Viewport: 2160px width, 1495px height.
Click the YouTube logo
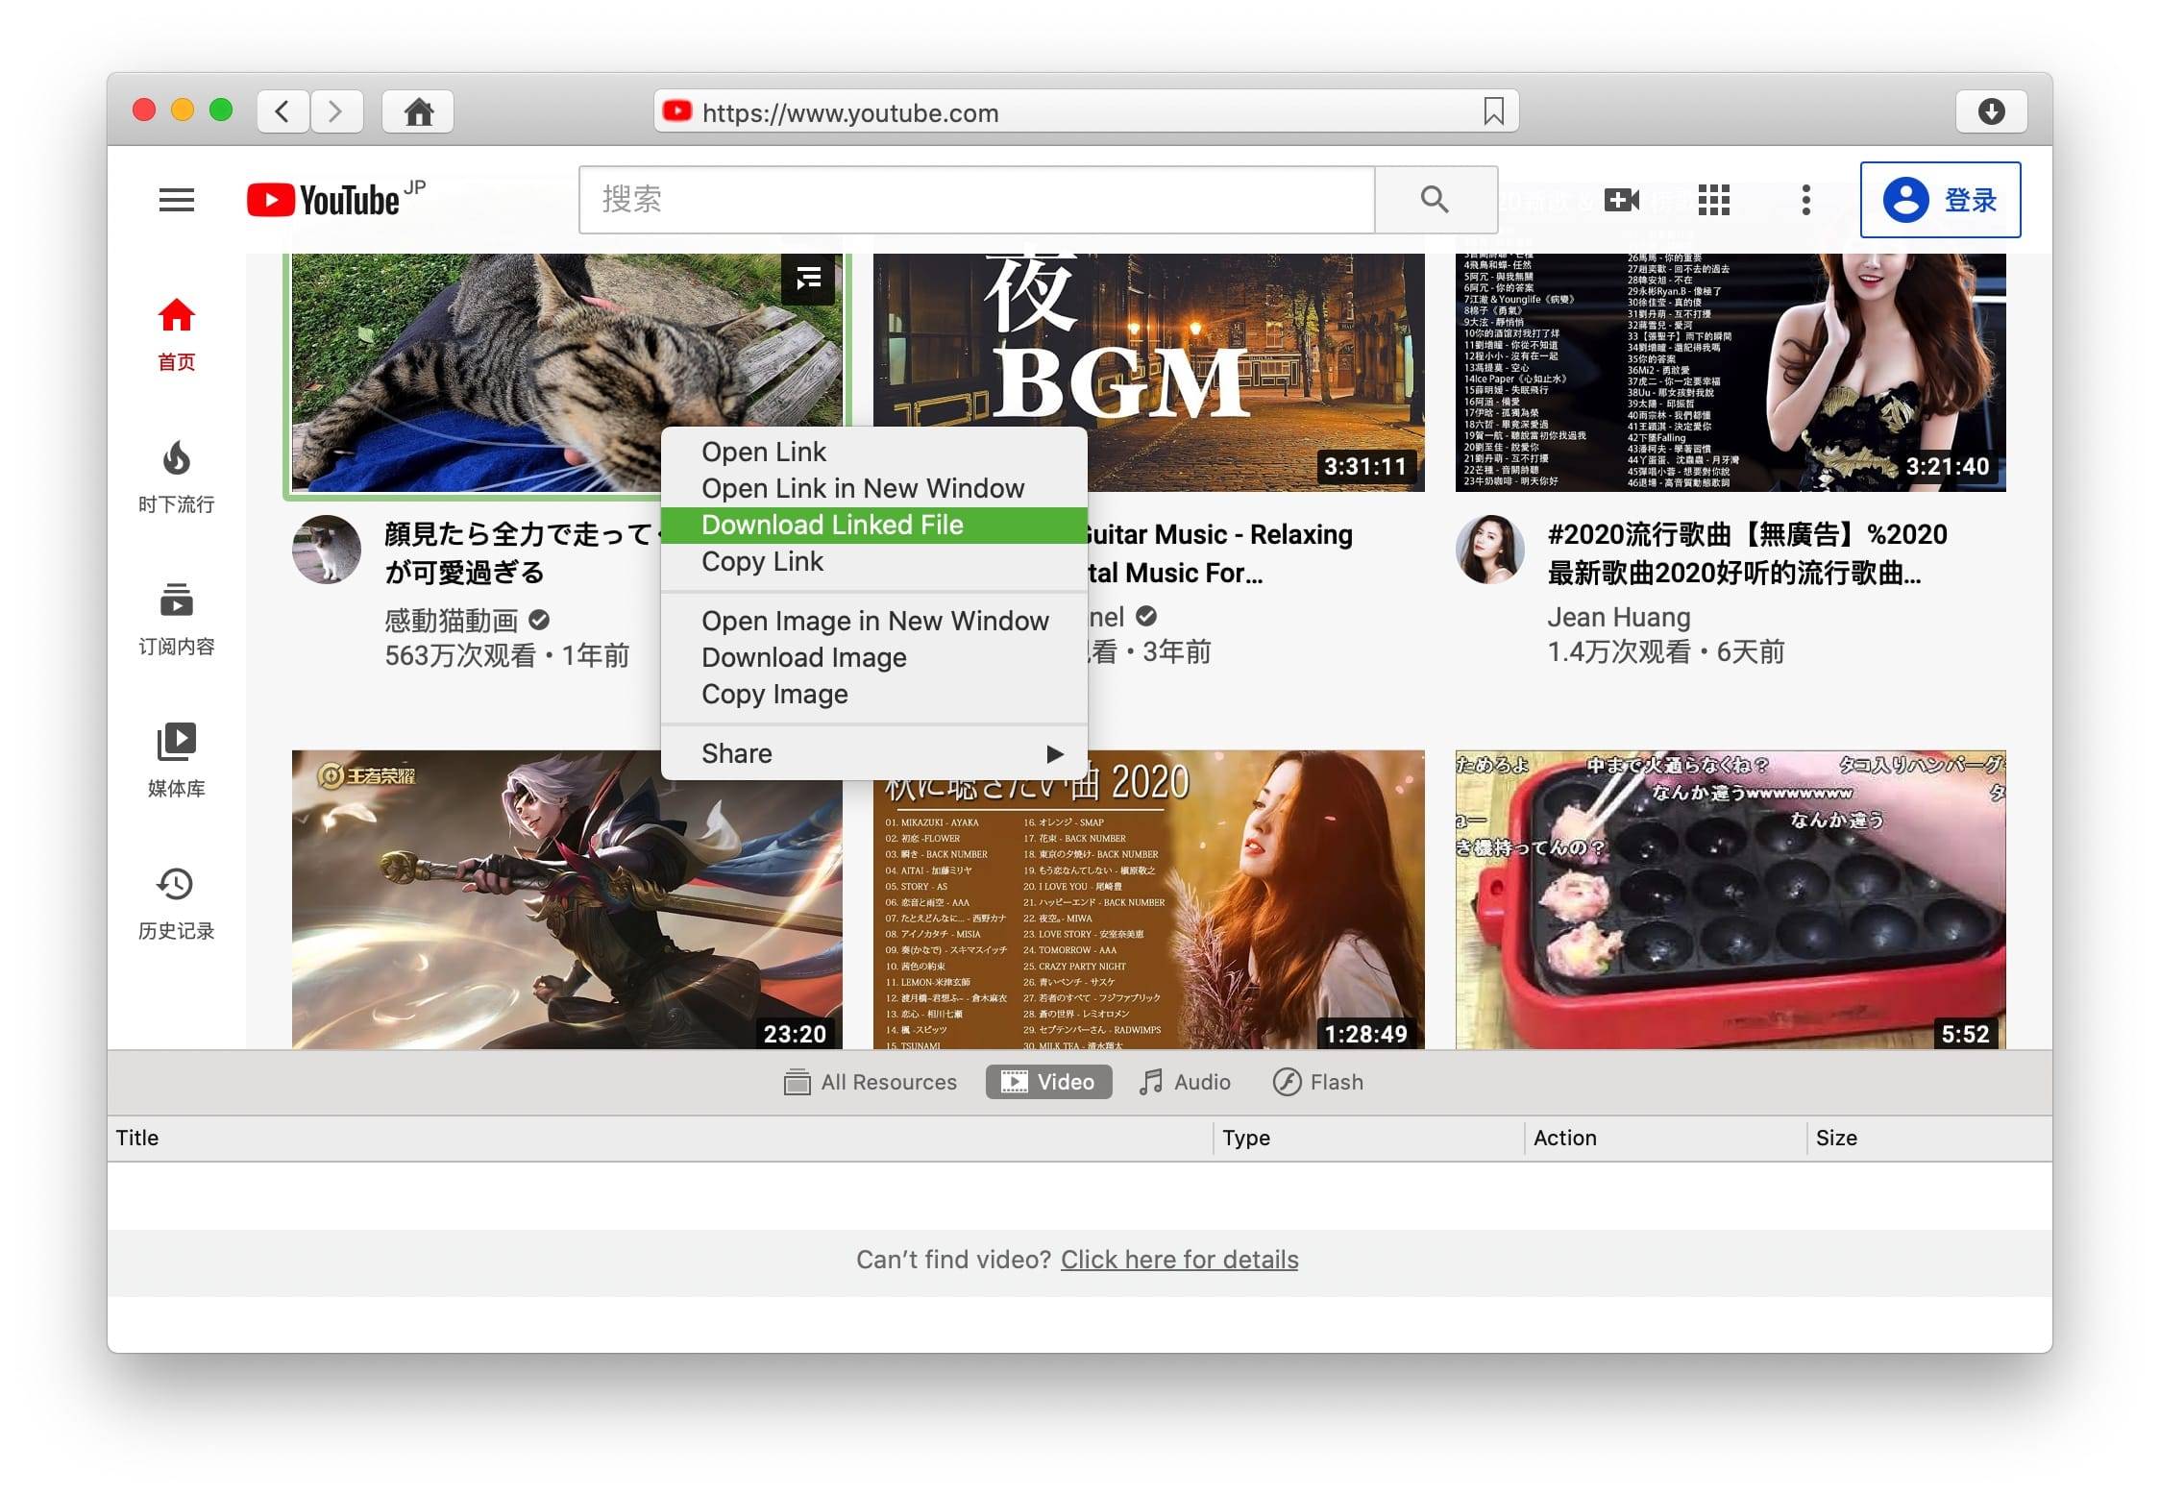tap(335, 199)
